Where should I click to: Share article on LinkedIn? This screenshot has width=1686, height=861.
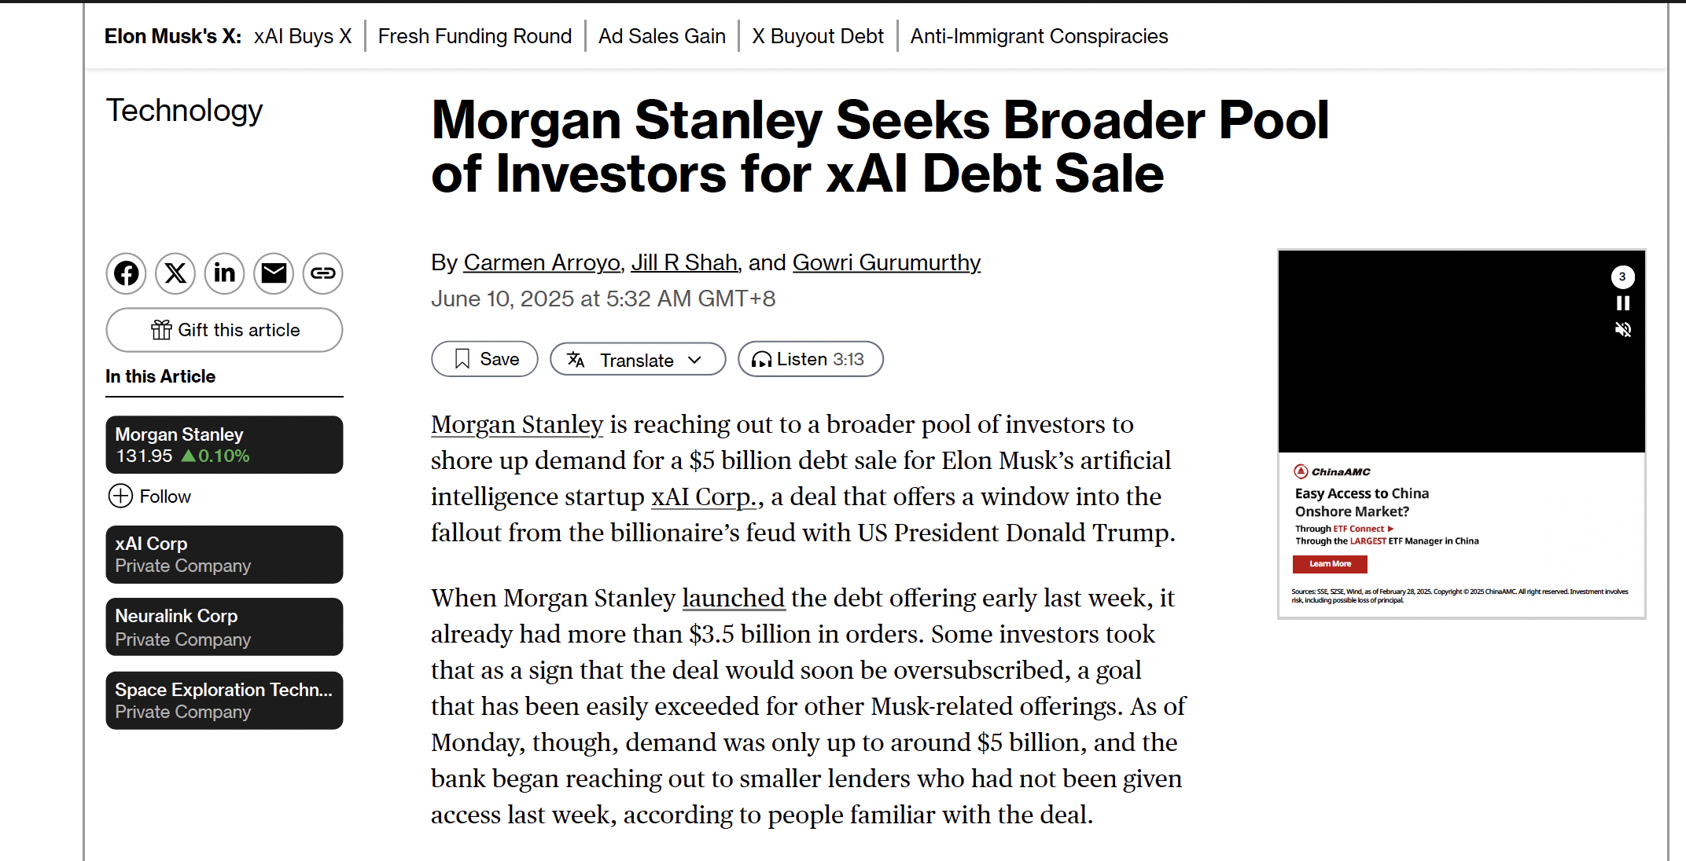(224, 273)
